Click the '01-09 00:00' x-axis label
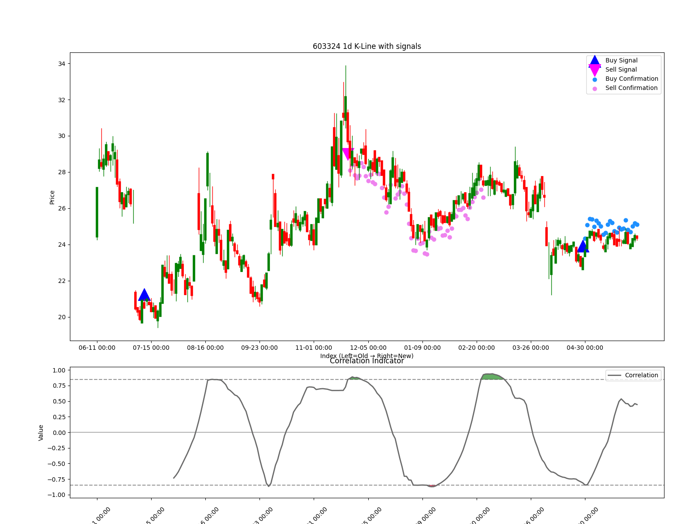This screenshot has height=524, width=699. click(422, 348)
